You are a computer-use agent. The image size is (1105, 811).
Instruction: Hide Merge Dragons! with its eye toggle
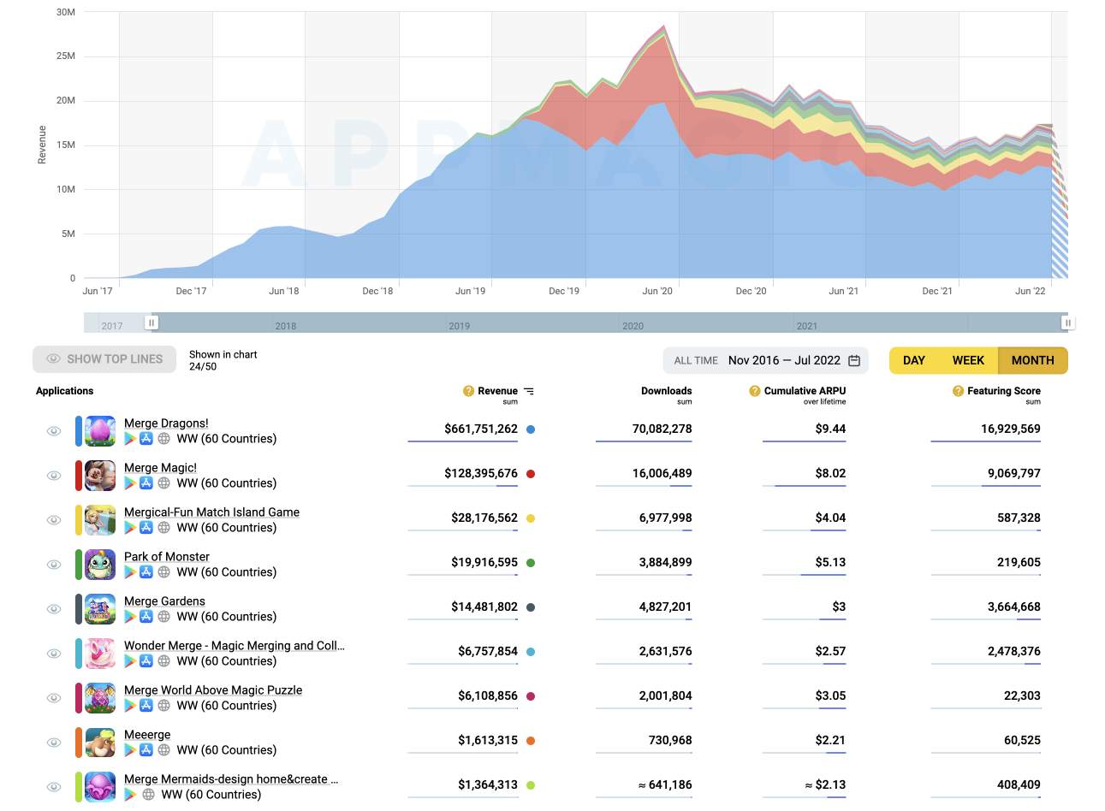tap(54, 431)
